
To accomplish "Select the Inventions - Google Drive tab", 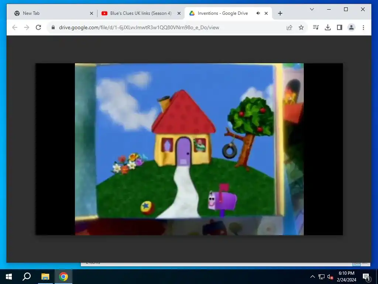I will coord(228,13).
